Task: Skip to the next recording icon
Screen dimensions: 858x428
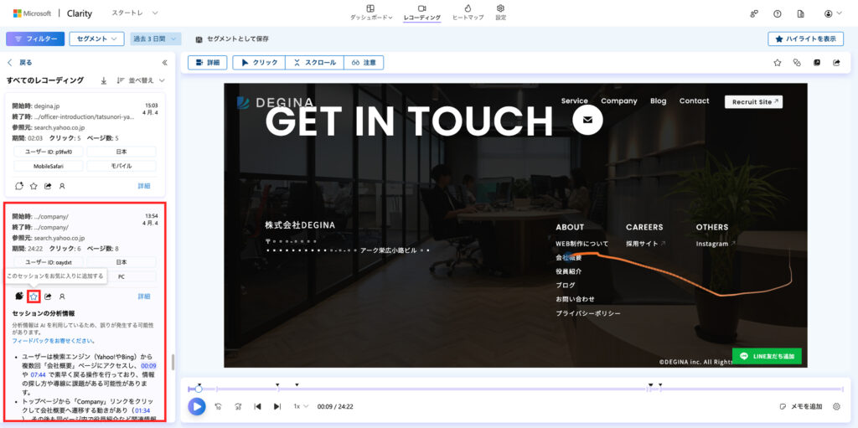Action: pyautogui.click(x=277, y=406)
